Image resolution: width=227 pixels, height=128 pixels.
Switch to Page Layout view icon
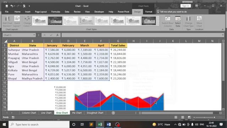coord(183,117)
